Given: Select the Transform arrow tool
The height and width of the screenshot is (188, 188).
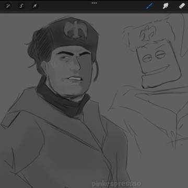Looking at the screenshot, I should (34, 6).
